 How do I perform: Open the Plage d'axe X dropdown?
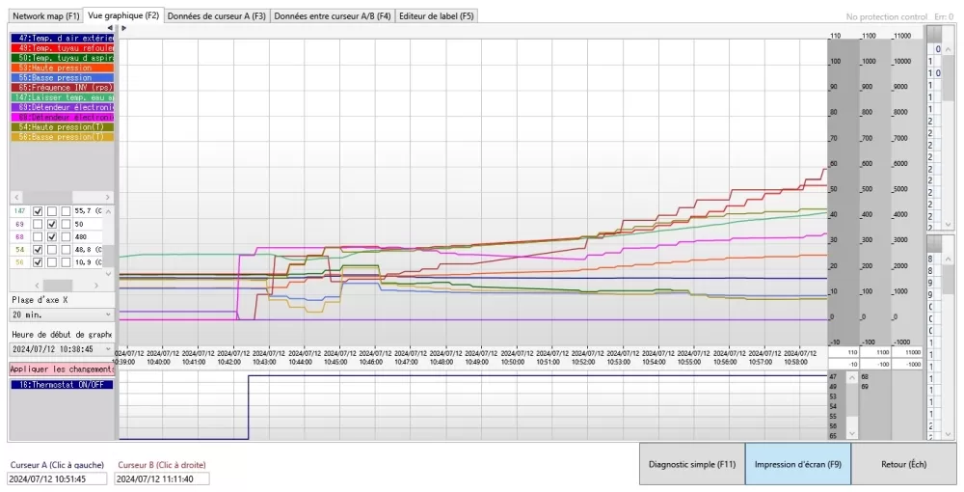click(62, 314)
